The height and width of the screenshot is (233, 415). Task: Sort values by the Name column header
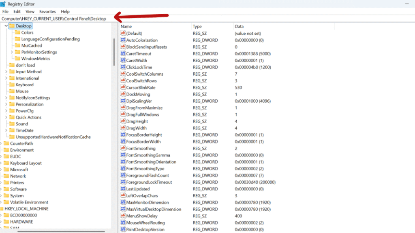tap(155, 26)
